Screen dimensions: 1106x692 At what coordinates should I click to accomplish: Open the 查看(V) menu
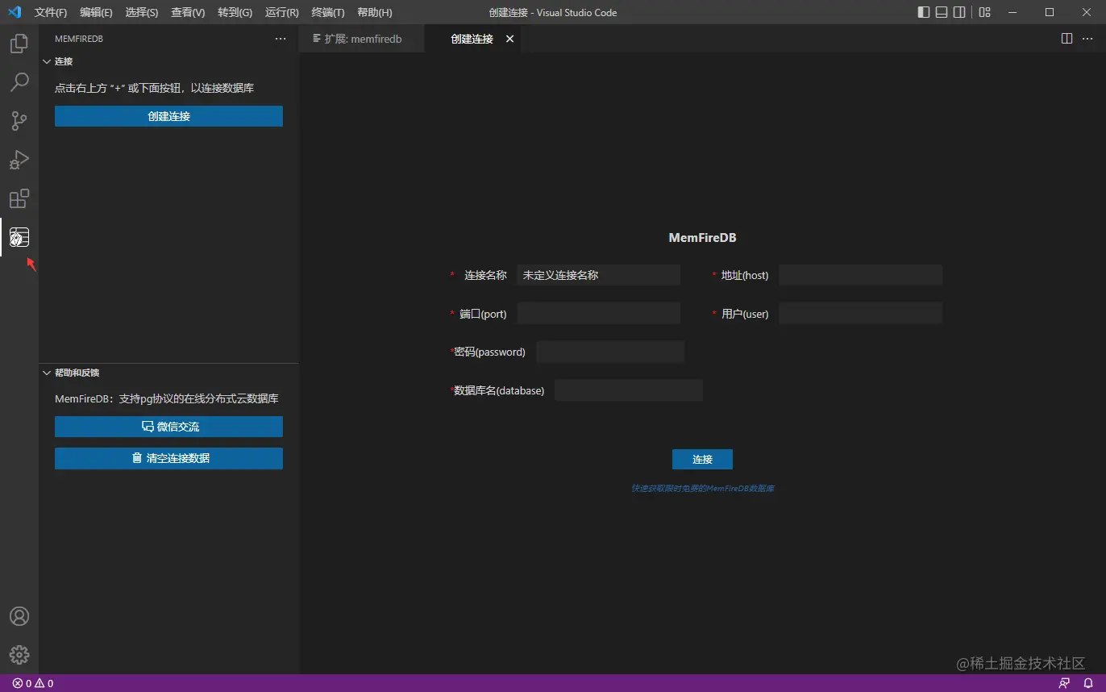click(188, 13)
